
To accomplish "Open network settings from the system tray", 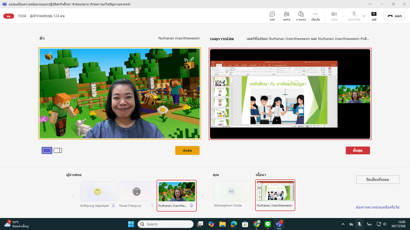I will pos(379,224).
